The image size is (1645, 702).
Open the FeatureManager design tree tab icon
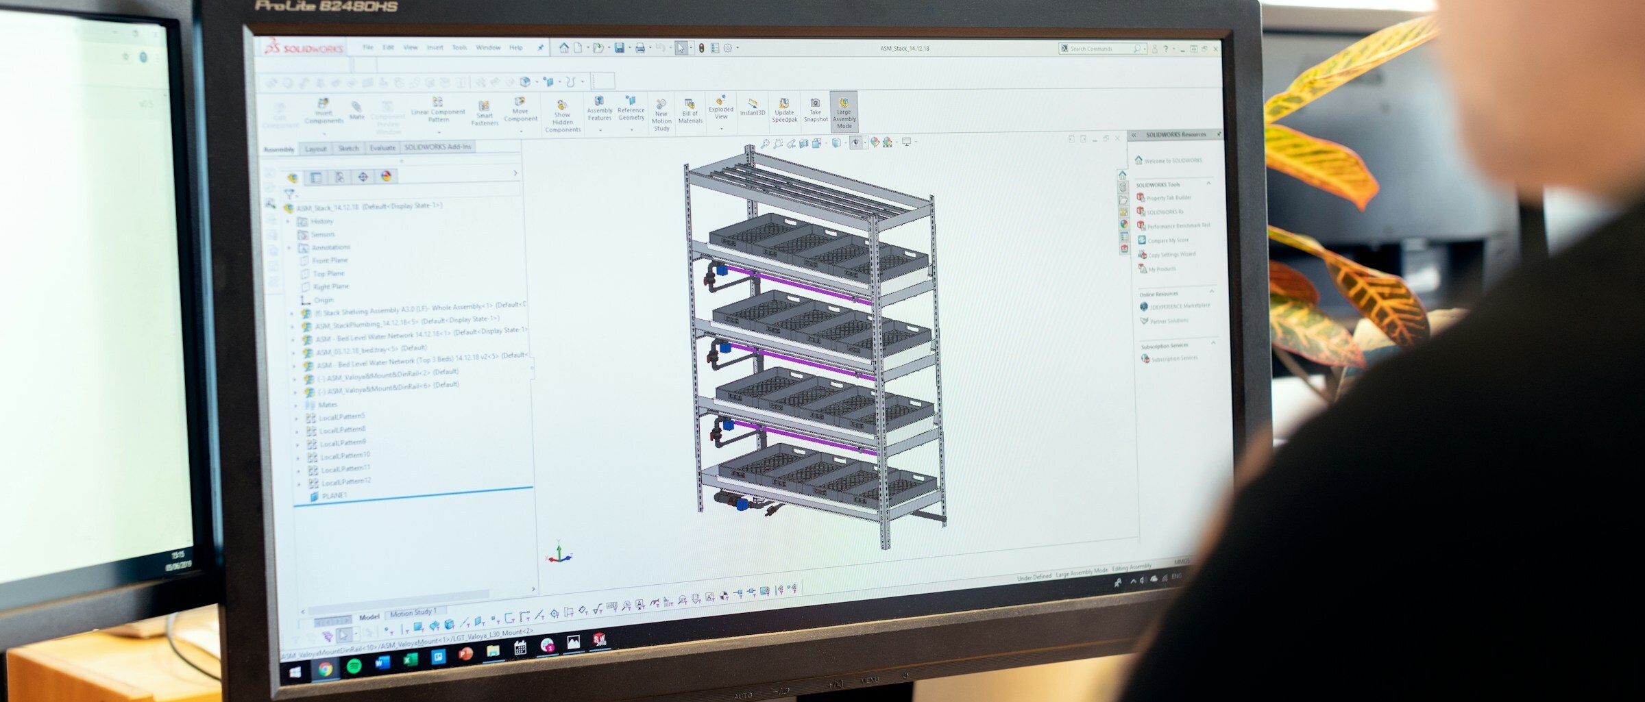293,178
